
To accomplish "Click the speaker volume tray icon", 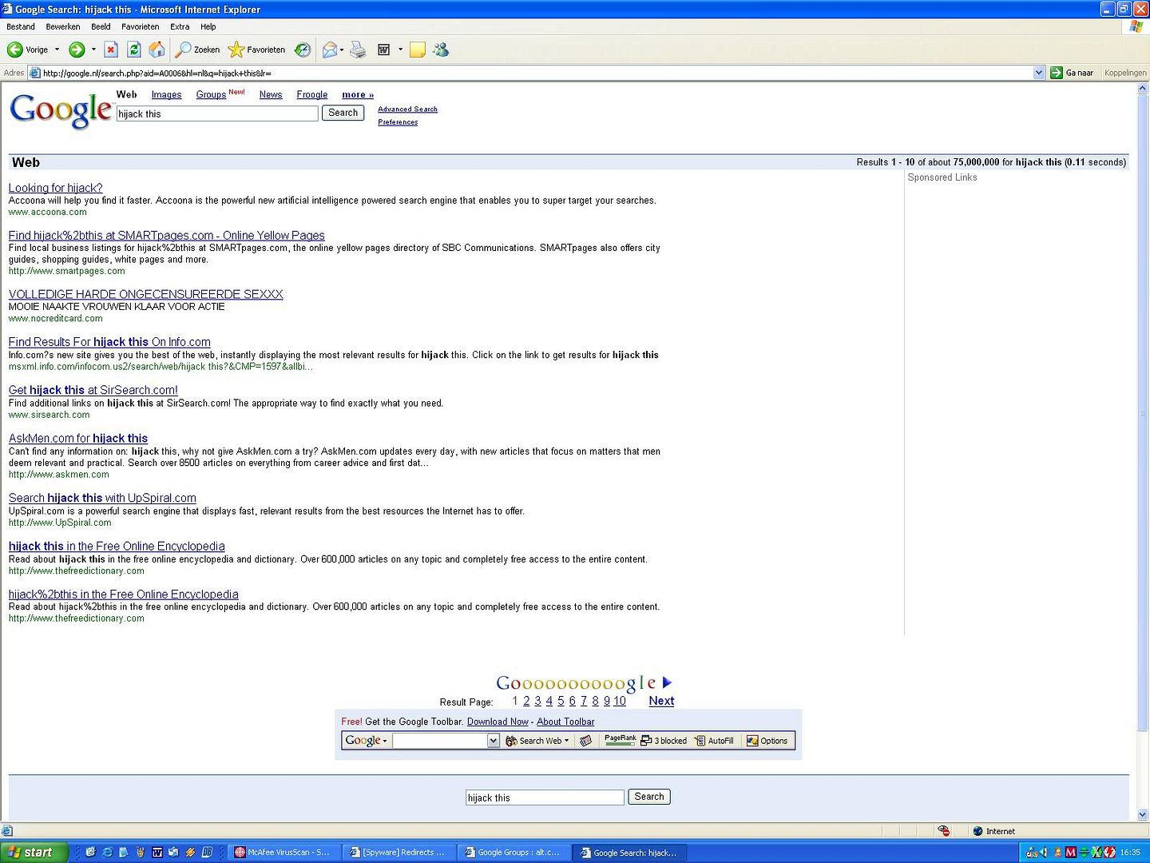I will point(1044,853).
